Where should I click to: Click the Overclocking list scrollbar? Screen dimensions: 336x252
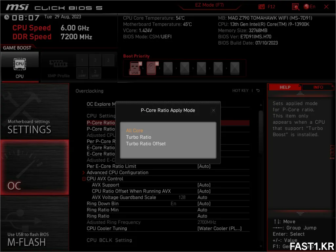(261, 132)
